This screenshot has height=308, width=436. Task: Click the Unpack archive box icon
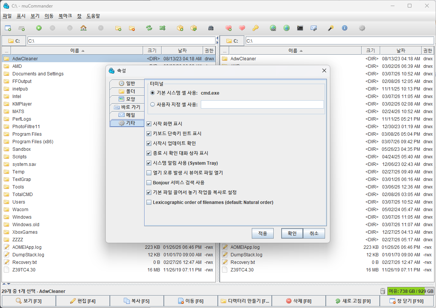pyautogui.click(x=194, y=28)
